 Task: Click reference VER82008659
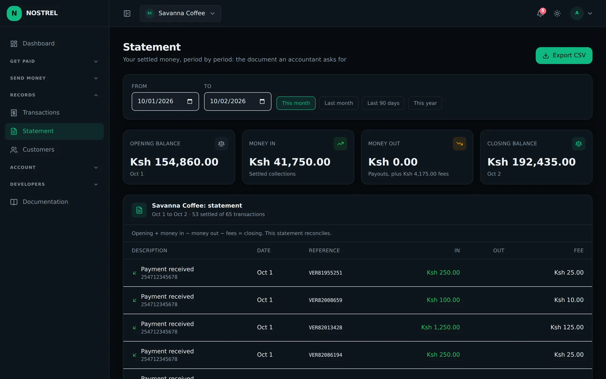point(326,300)
